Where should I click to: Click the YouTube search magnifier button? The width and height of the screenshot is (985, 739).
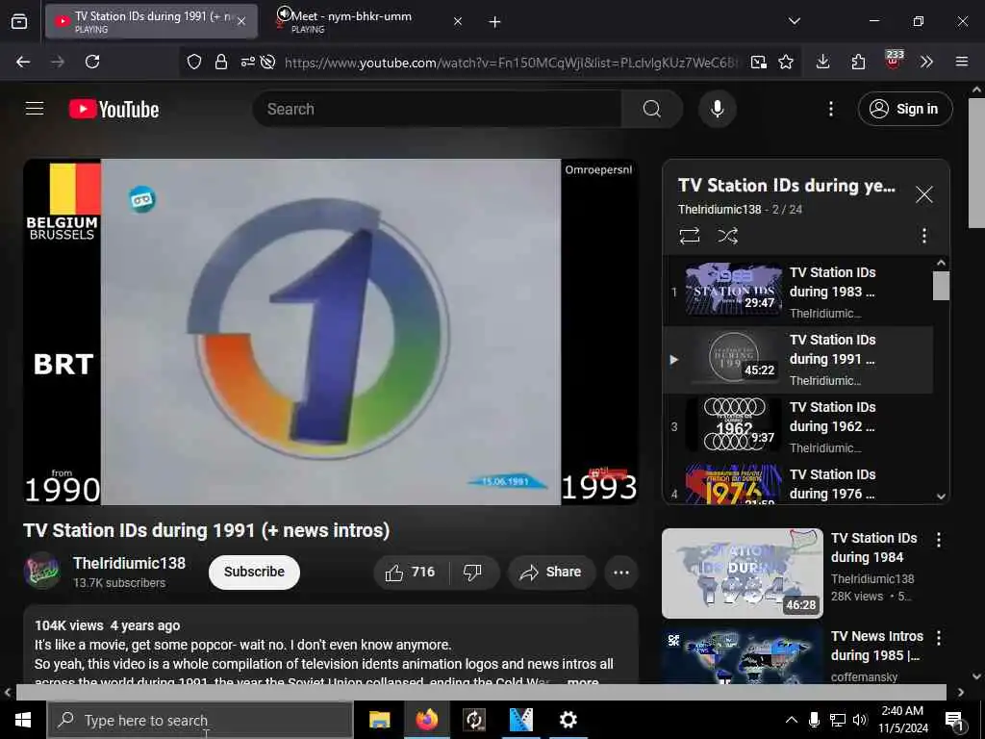pos(652,109)
